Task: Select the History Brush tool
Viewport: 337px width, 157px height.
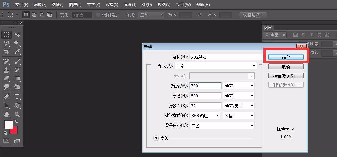Action: coord(17,70)
